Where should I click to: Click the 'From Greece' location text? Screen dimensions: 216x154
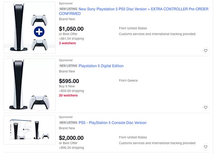(x=128, y=81)
